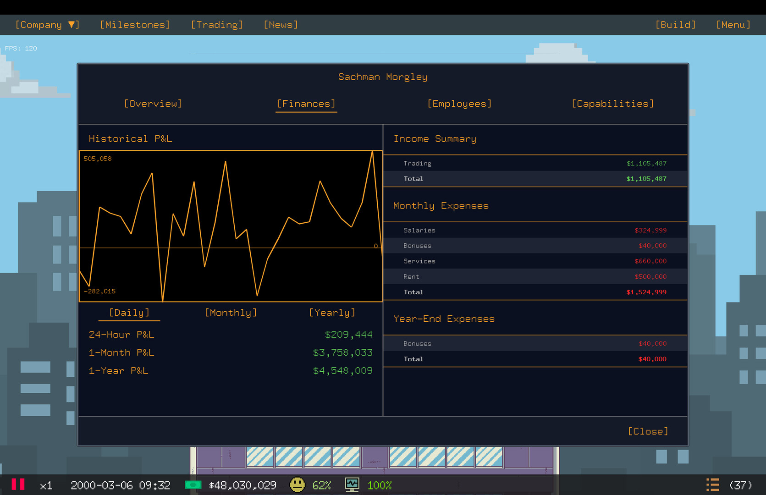Open the Capabilities tab
766x495 pixels.
pos(613,104)
